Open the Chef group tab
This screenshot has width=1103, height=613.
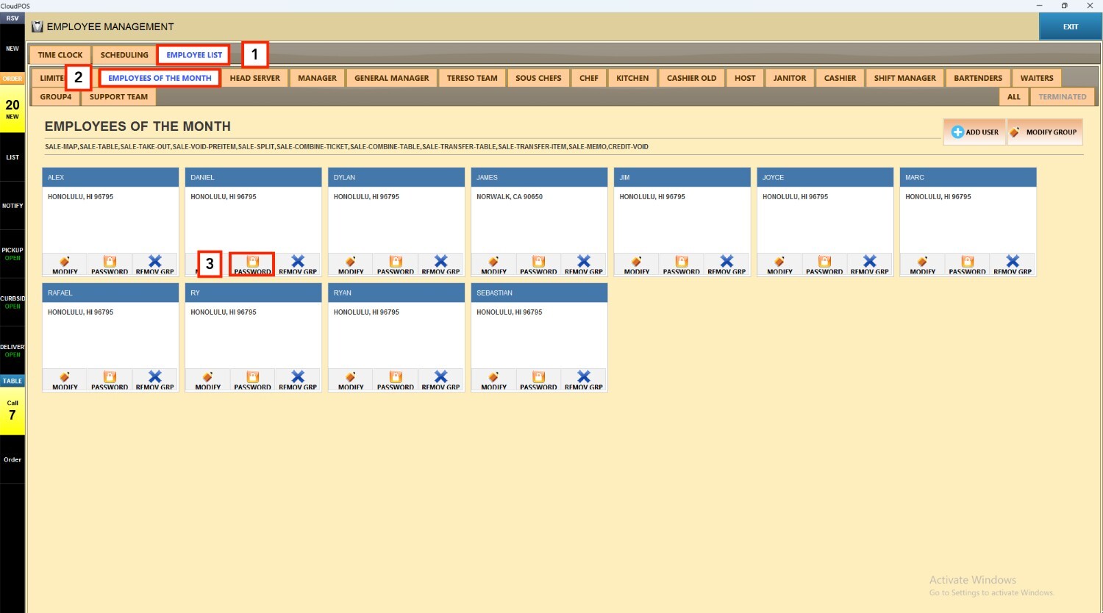[x=589, y=78]
